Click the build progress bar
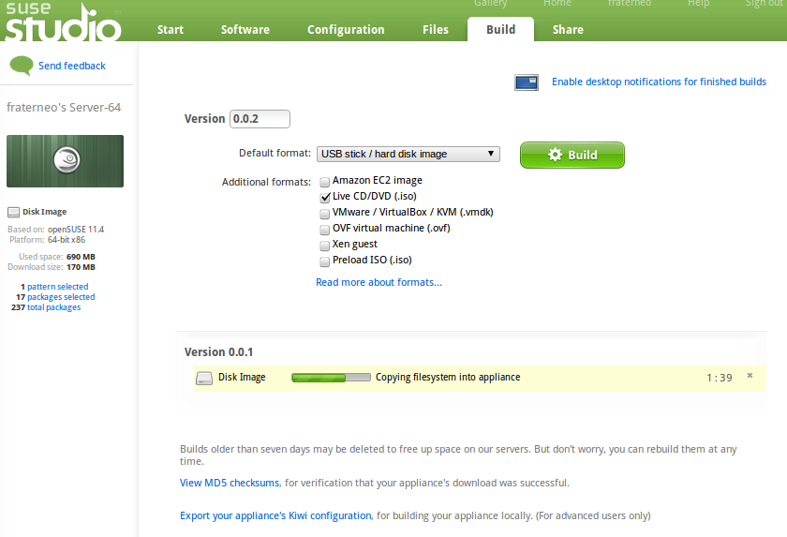 (331, 378)
